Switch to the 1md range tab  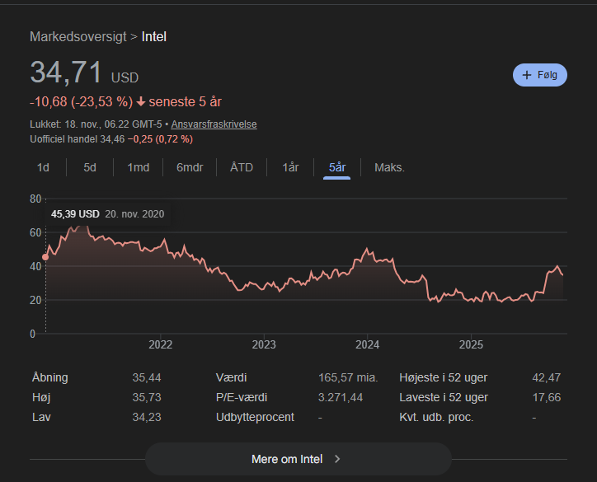(x=139, y=167)
